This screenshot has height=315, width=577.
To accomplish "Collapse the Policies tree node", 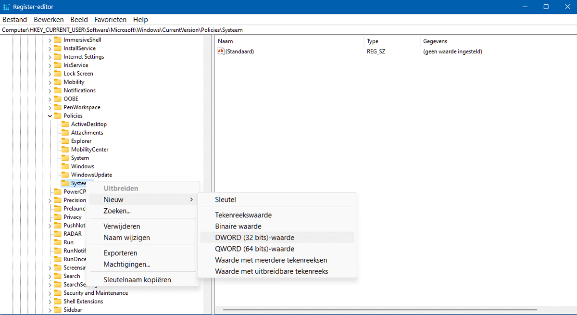I will [x=50, y=116].
